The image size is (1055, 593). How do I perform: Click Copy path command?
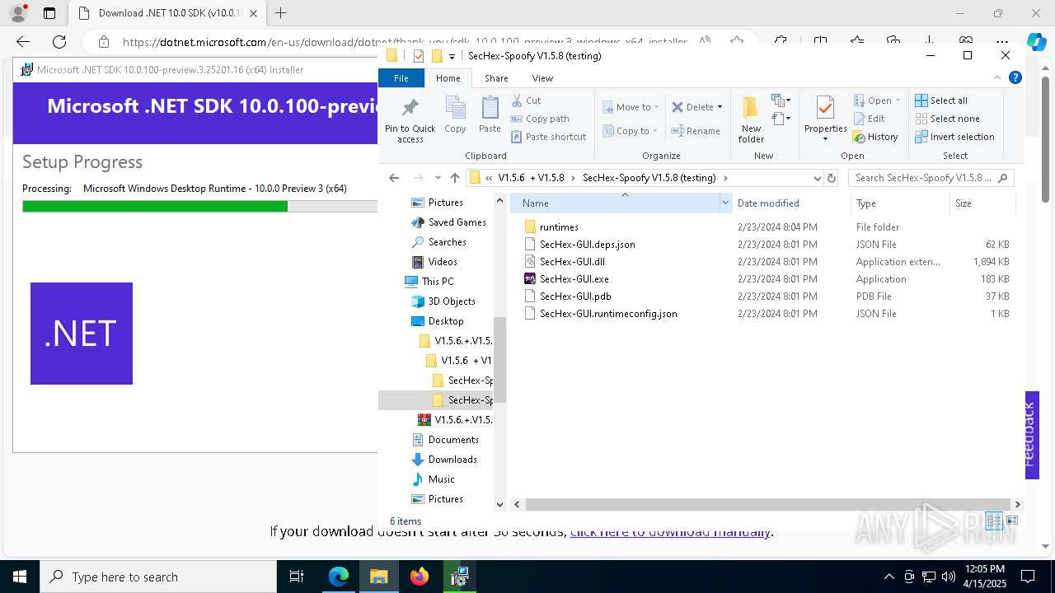[540, 119]
